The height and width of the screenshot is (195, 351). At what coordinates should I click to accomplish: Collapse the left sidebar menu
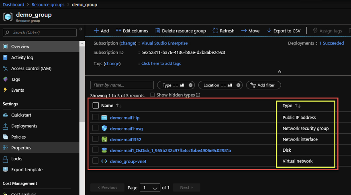click(81, 29)
